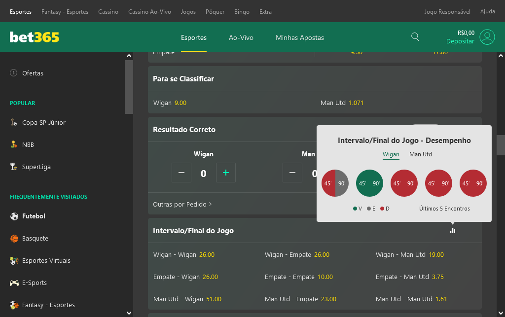Open Fantasy - Esportes in top bar

[x=65, y=12]
